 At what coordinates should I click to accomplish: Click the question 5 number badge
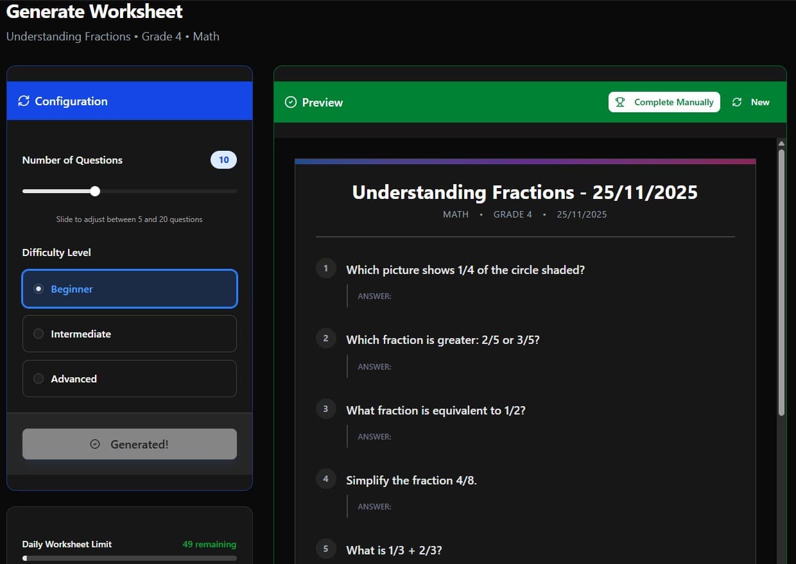tap(325, 549)
